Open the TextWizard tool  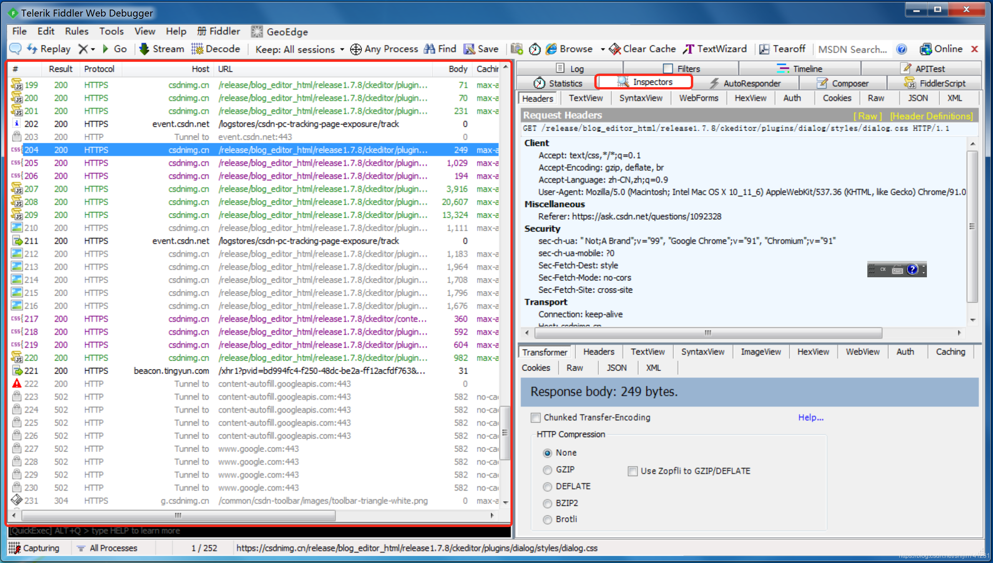coord(715,49)
